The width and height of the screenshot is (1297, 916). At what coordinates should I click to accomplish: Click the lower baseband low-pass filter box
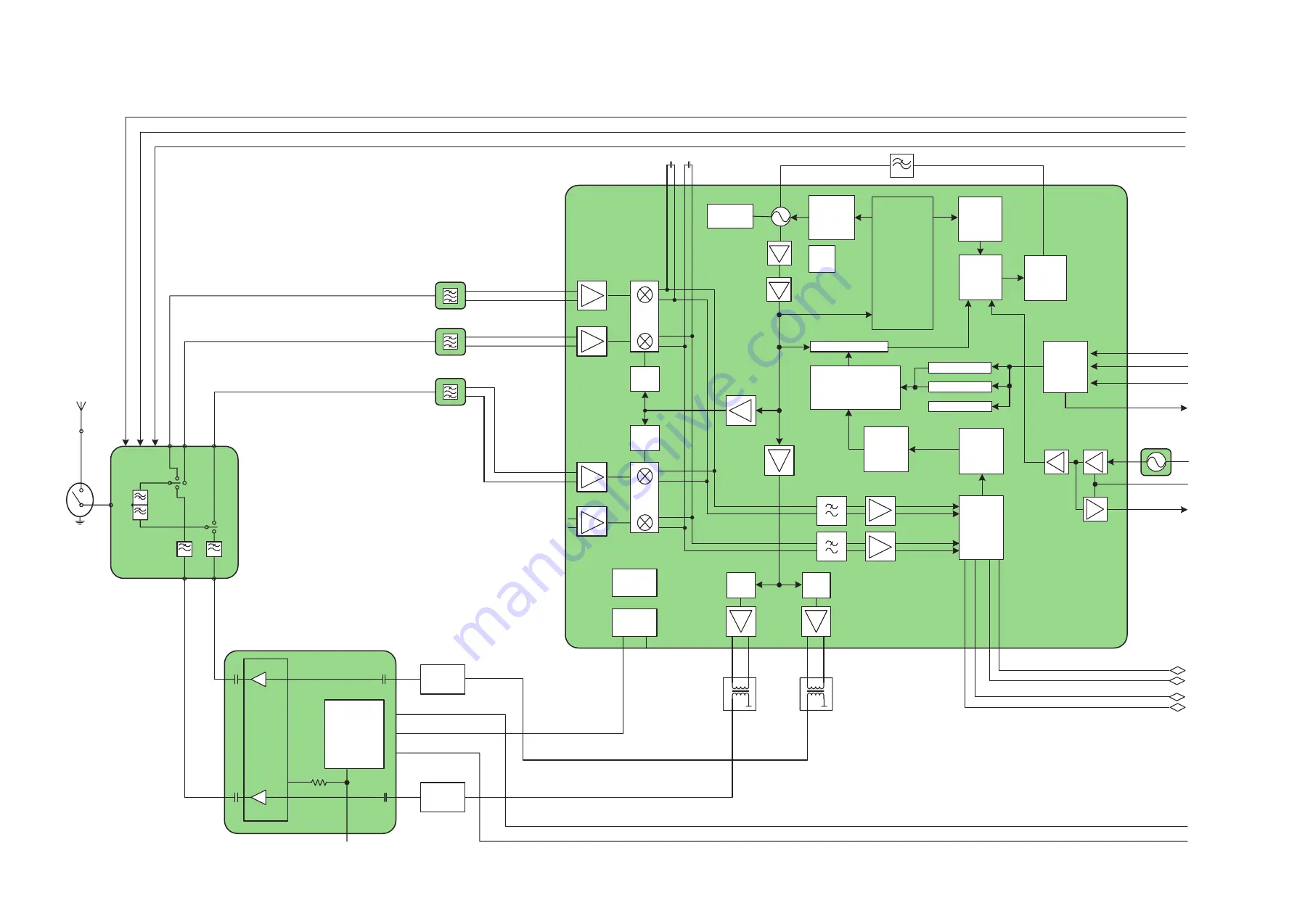point(832,547)
